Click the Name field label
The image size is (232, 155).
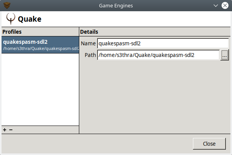[x=88, y=43]
